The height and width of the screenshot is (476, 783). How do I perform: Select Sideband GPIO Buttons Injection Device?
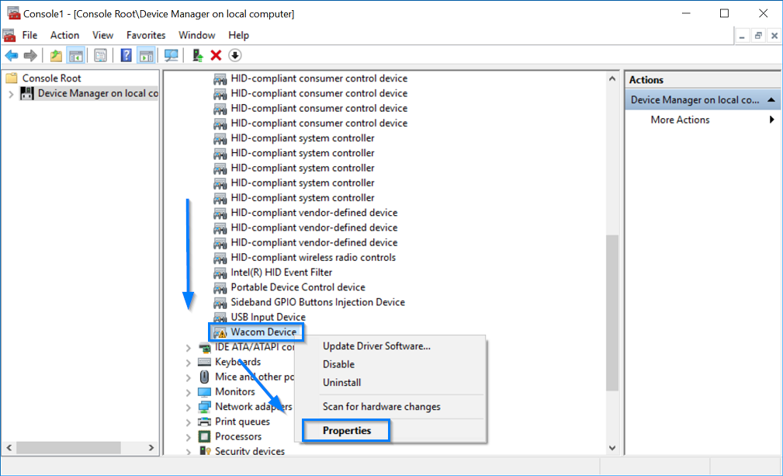tap(317, 302)
